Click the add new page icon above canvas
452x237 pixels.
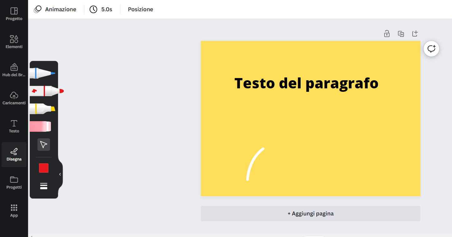[x=415, y=34]
